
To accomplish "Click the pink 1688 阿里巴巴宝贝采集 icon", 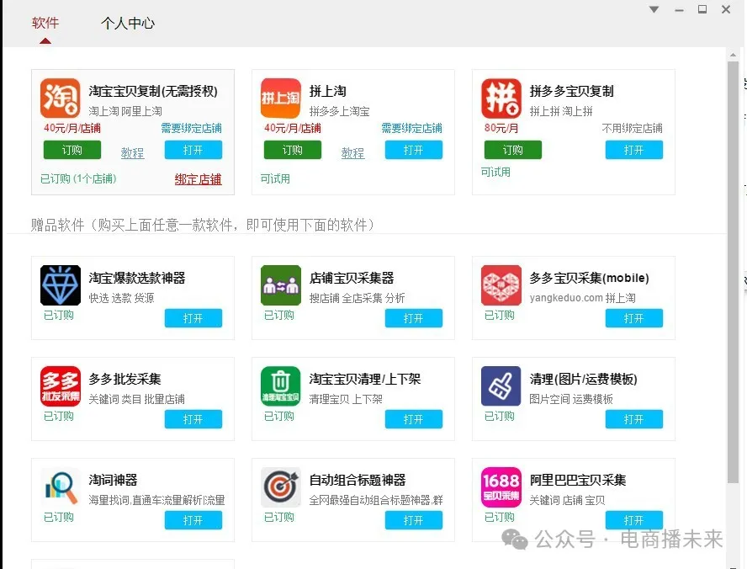I will [x=501, y=487].
